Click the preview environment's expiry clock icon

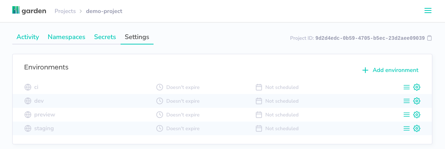coord(160,115)
